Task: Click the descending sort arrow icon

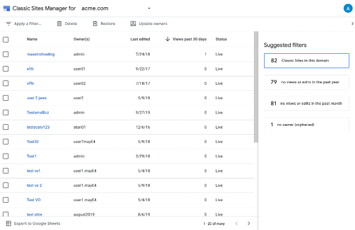Action: click(168, 39)
